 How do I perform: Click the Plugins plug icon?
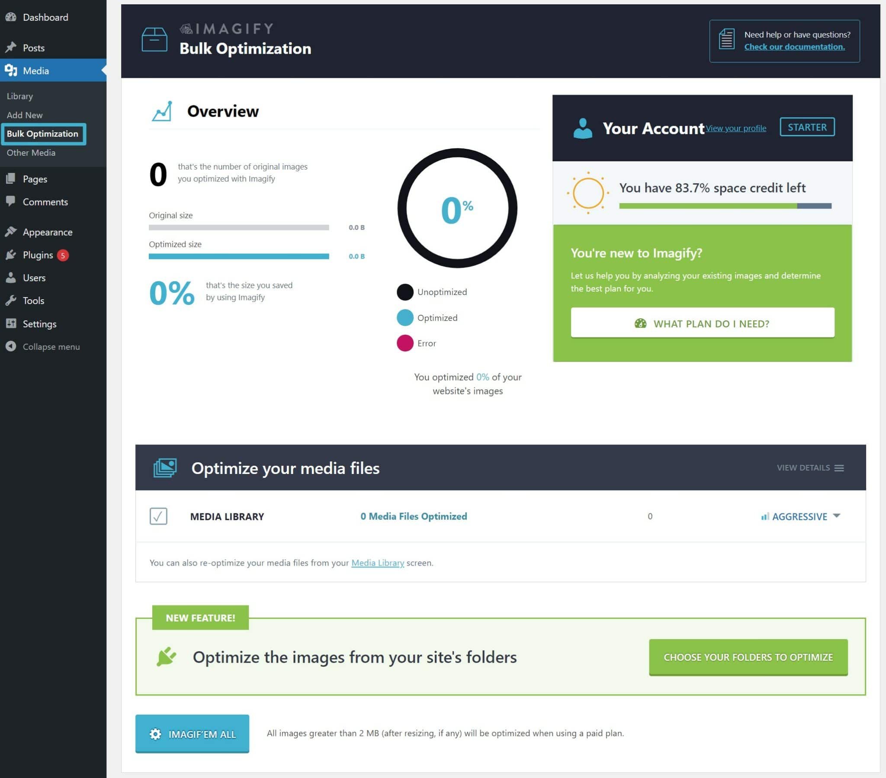pos(11,255)
